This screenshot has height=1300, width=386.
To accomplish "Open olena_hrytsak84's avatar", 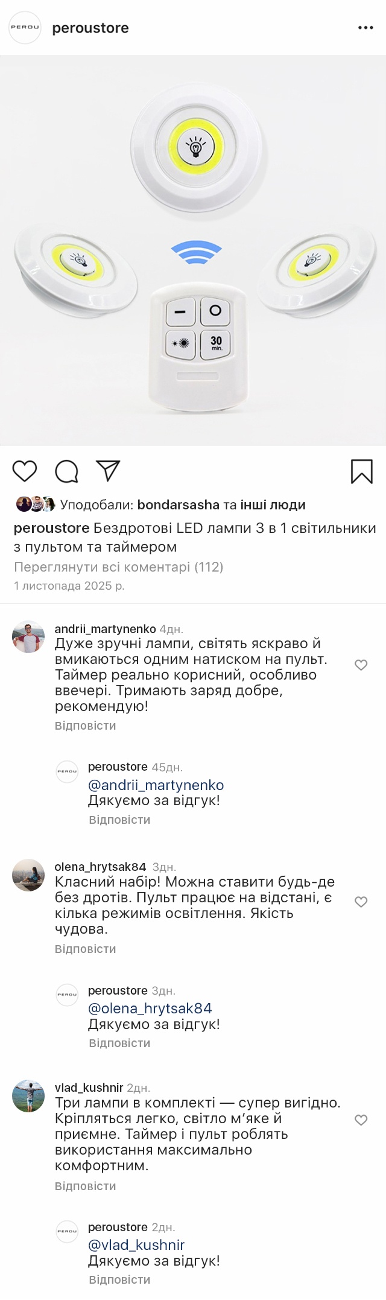I will coord(28,875).
